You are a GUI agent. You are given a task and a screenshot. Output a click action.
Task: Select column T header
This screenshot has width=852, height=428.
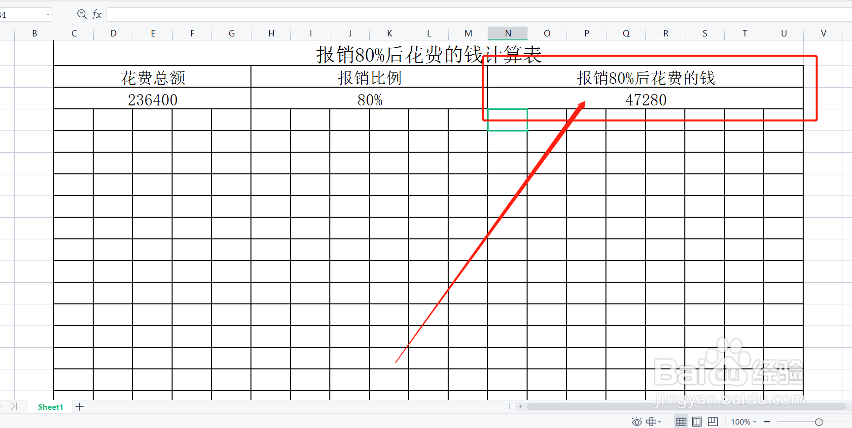point(745,33)
